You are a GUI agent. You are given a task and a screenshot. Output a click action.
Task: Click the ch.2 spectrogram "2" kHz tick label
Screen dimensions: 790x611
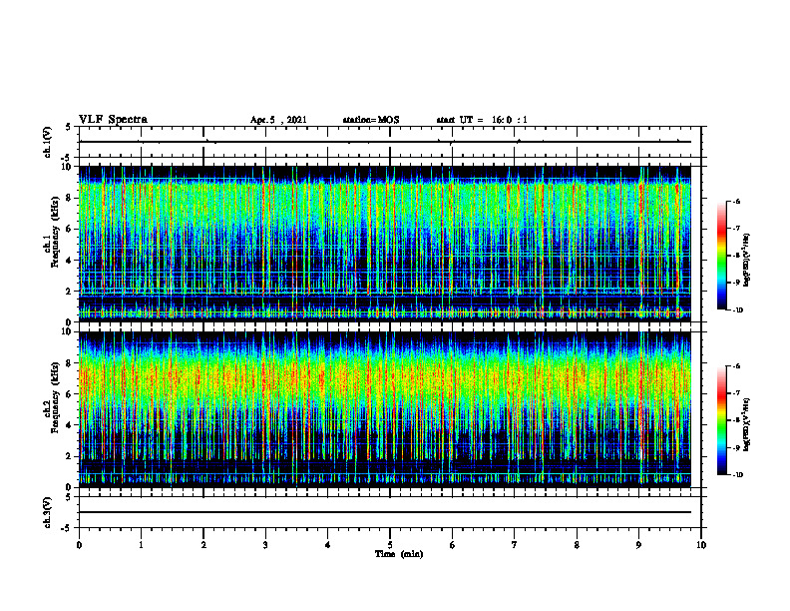[70, 456]
